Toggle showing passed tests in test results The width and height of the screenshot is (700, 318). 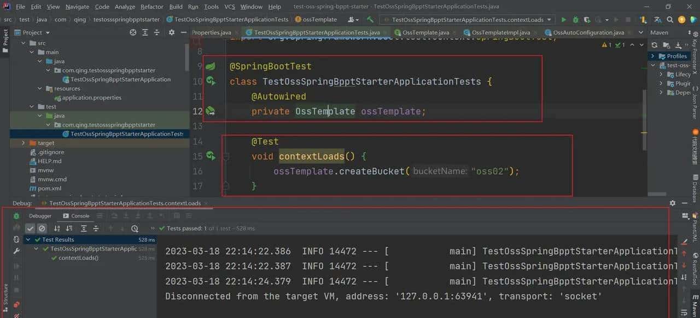30,228
